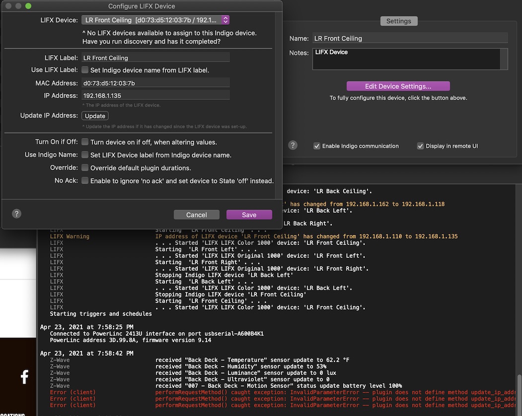522x416 pixels.
Task: Click the help icon in the Settings window
Action: (293, 145)
